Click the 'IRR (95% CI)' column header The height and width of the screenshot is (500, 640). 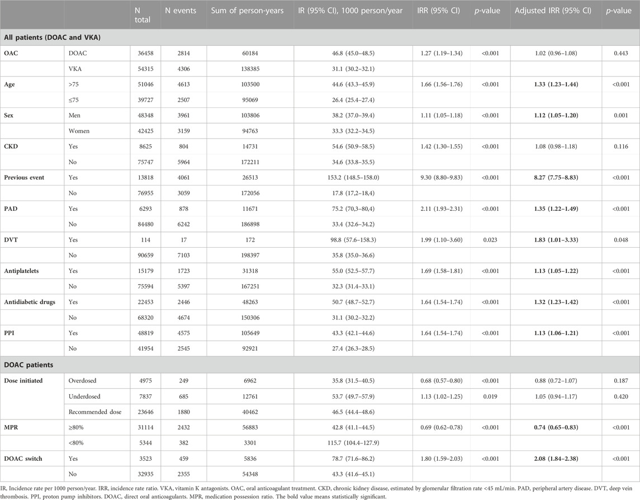[438, 11]
